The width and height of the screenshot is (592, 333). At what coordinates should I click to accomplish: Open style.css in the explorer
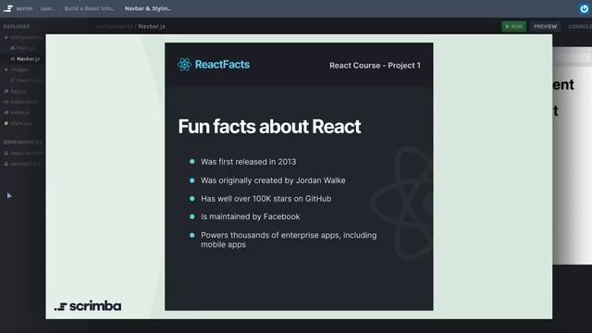tap(18, 123)
